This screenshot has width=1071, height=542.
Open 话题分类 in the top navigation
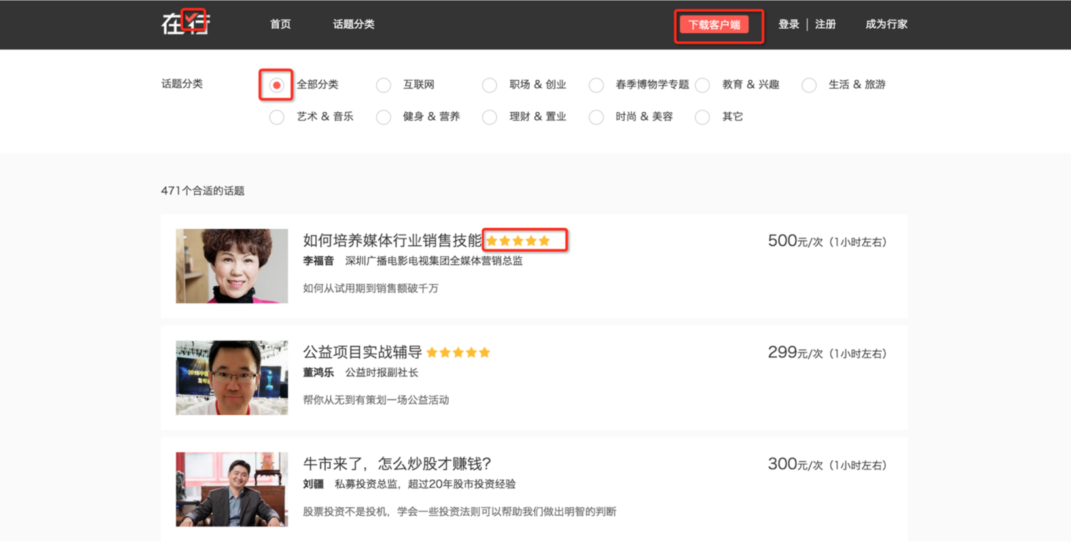(x=353, y=24)
